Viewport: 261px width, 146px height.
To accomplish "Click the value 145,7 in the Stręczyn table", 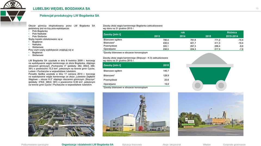I will 166,71.
